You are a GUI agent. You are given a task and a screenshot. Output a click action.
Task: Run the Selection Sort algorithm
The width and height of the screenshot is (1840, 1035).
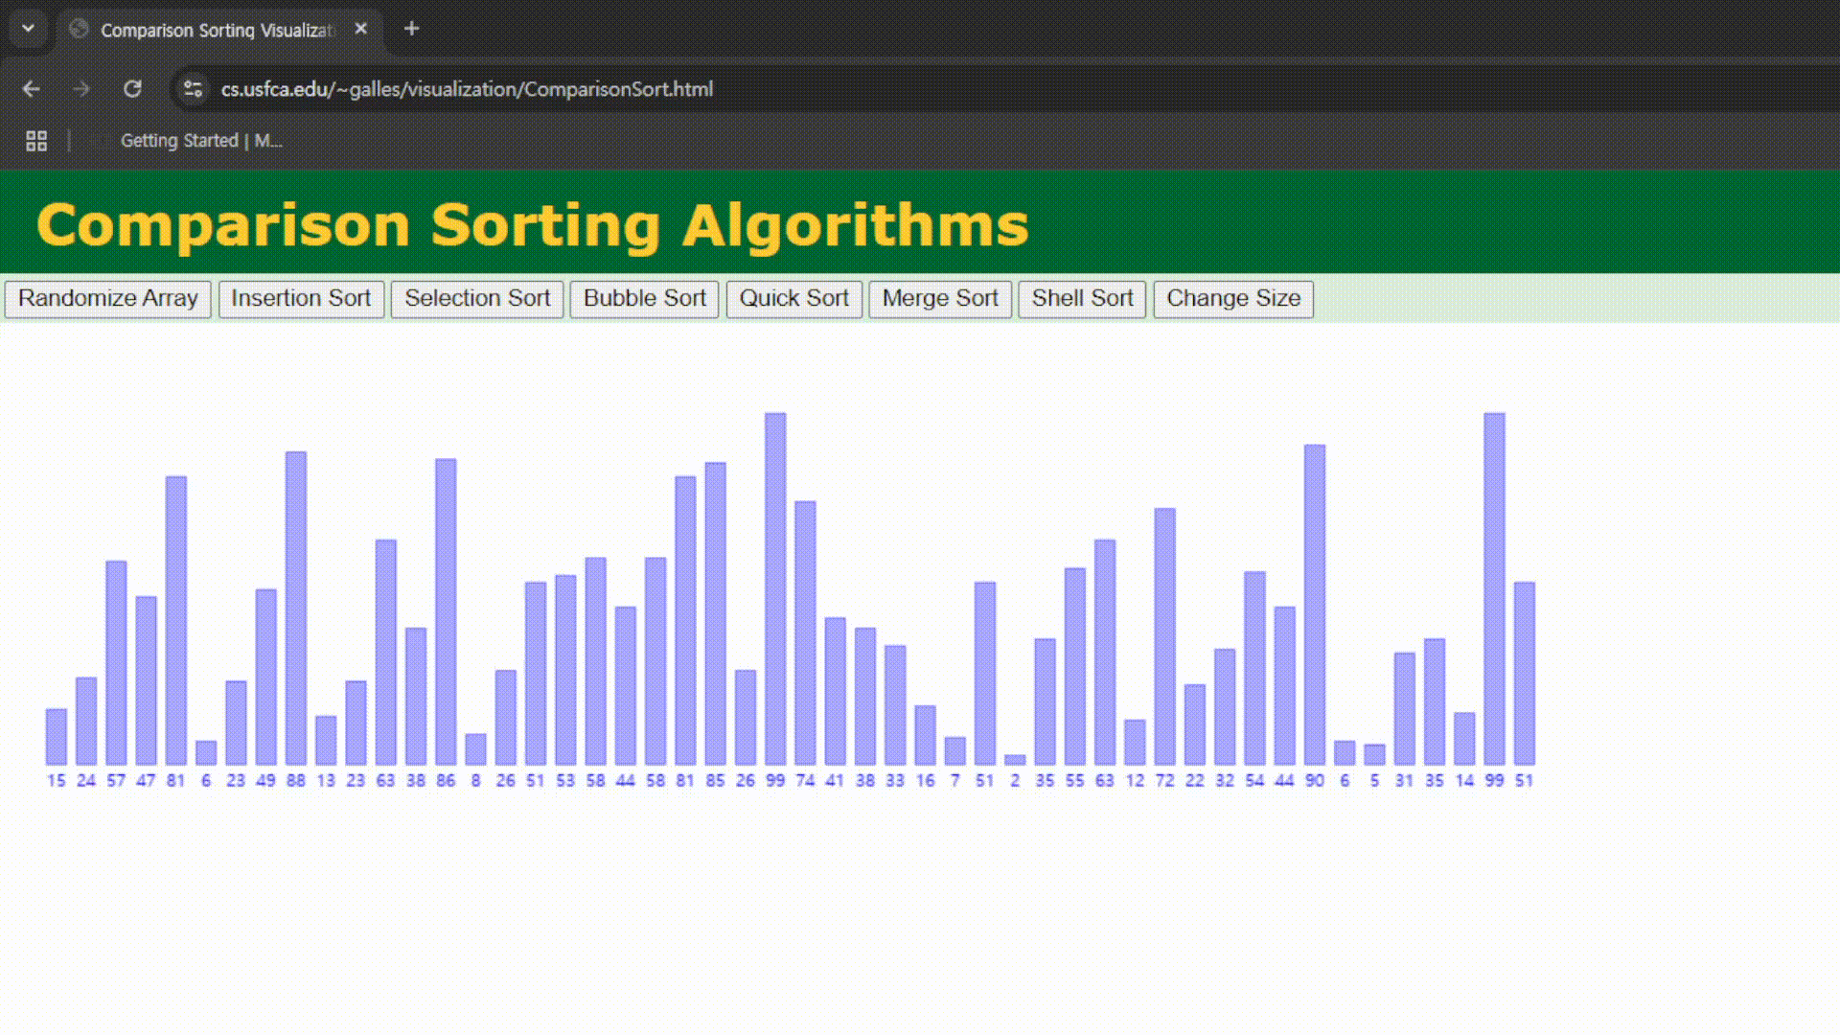(x=477, y=298)
